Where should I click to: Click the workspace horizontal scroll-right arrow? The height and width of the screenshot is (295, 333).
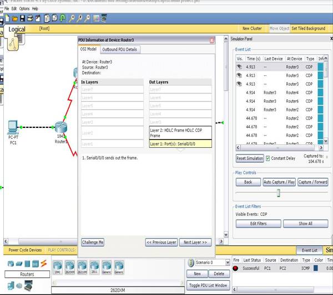pyautogui.click(x=221, y=241)
